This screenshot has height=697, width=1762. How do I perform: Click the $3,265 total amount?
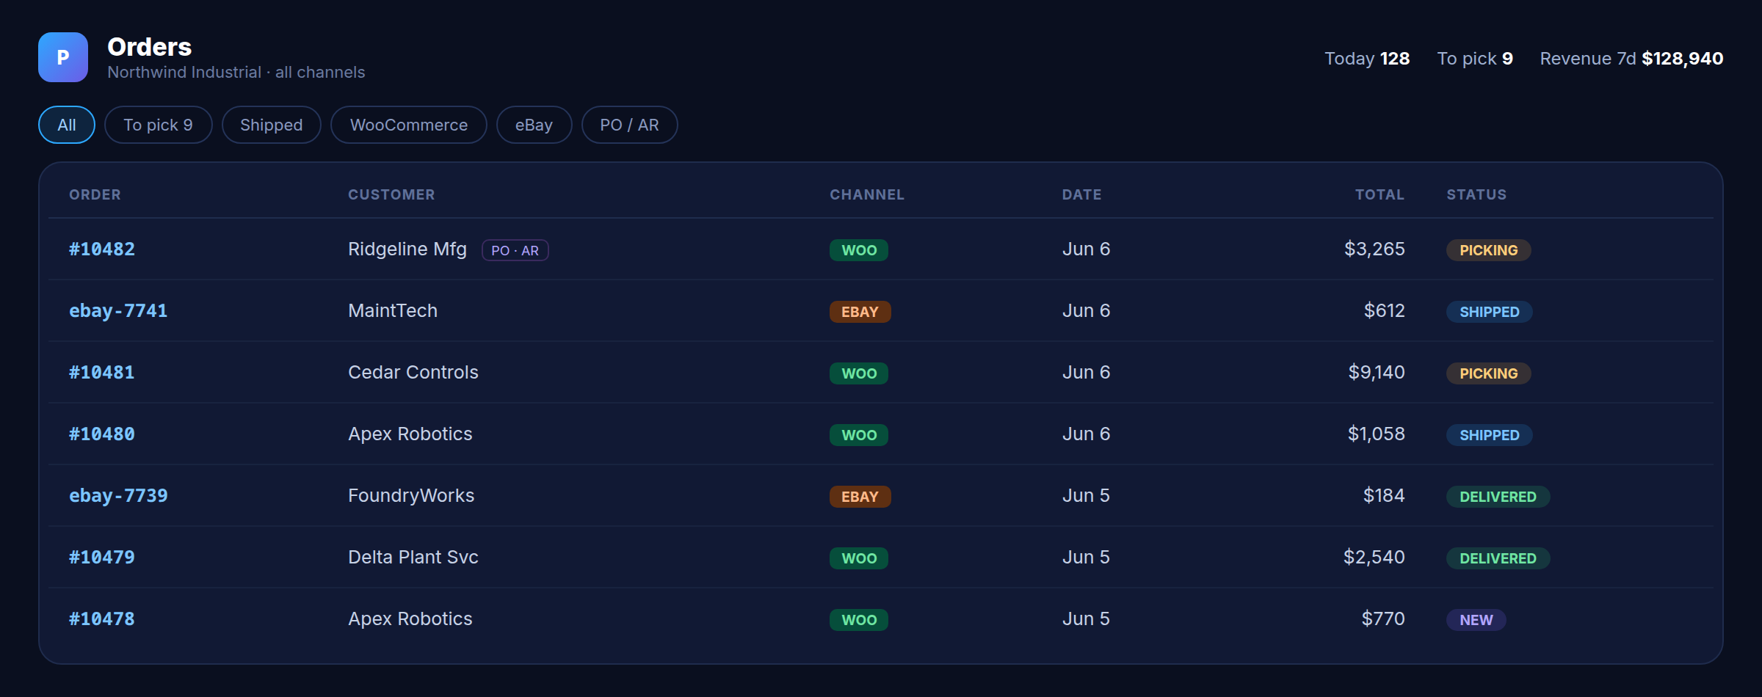[1374, 249]
